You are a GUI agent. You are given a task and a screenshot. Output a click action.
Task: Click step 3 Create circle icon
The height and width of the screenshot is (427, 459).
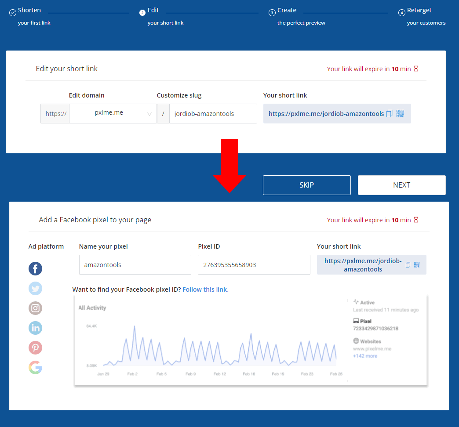point(272,13)
